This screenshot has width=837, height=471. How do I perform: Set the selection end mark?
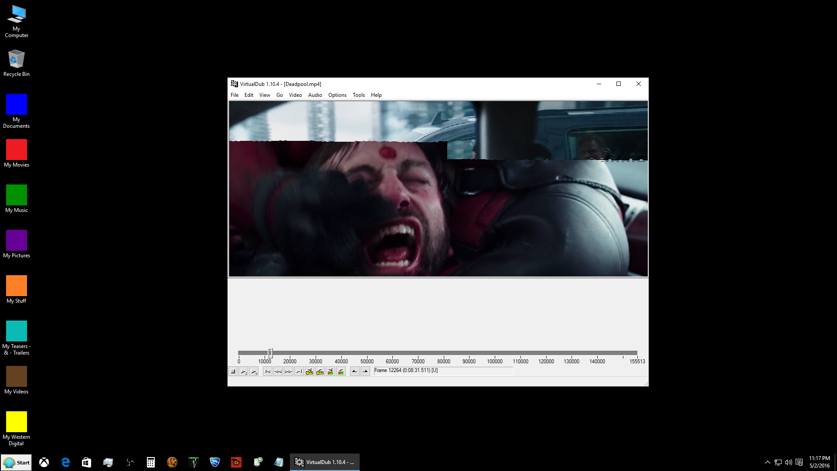tap(365, 372)
